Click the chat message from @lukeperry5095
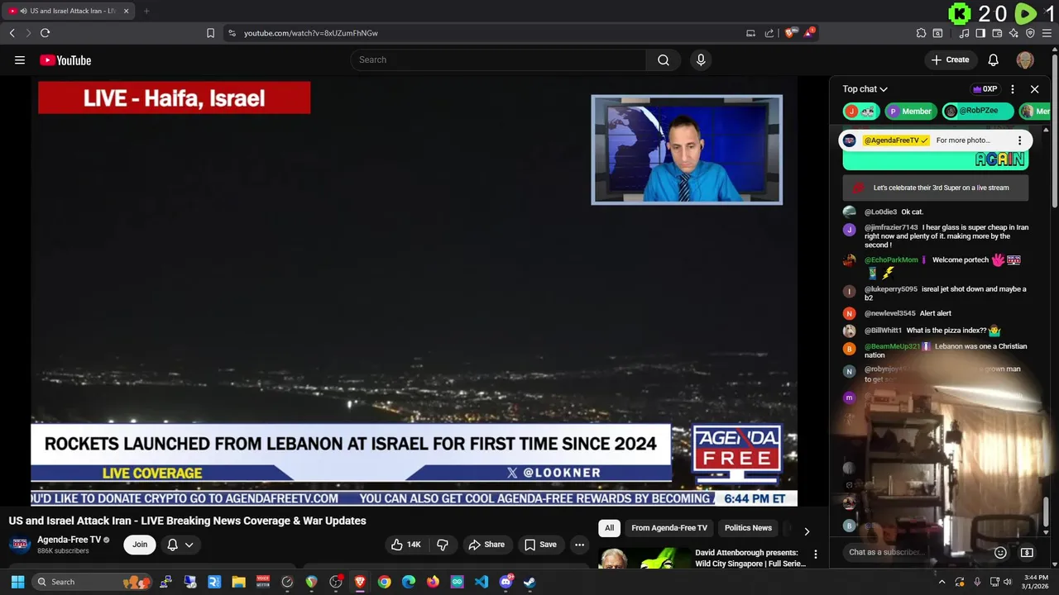 (936, 293)
